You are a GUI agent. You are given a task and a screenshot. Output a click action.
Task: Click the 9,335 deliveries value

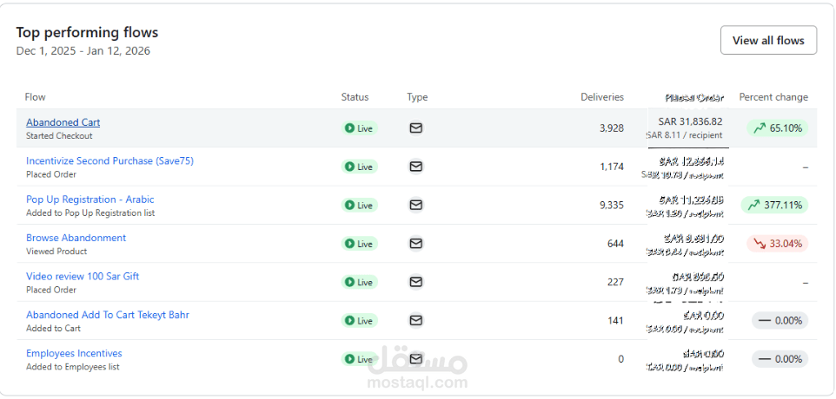pos(612,205)
